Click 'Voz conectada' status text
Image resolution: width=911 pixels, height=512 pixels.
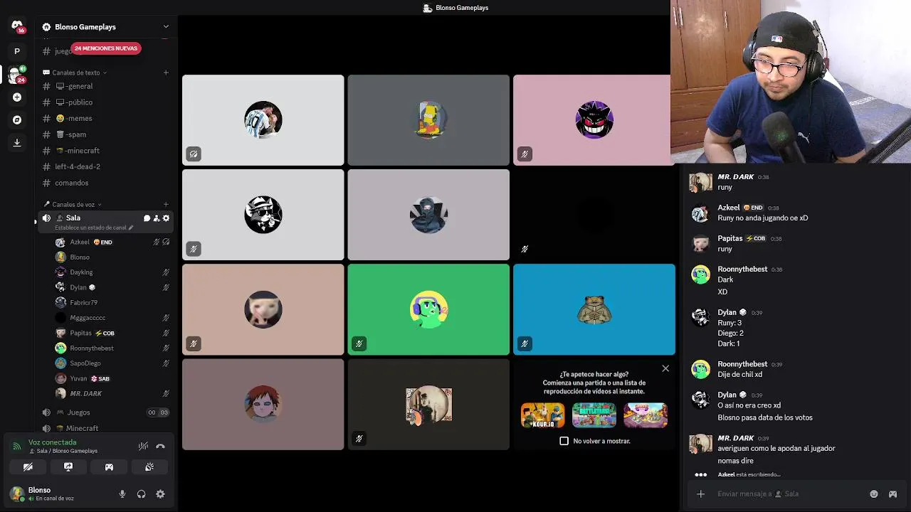click(x=52, y=442)
